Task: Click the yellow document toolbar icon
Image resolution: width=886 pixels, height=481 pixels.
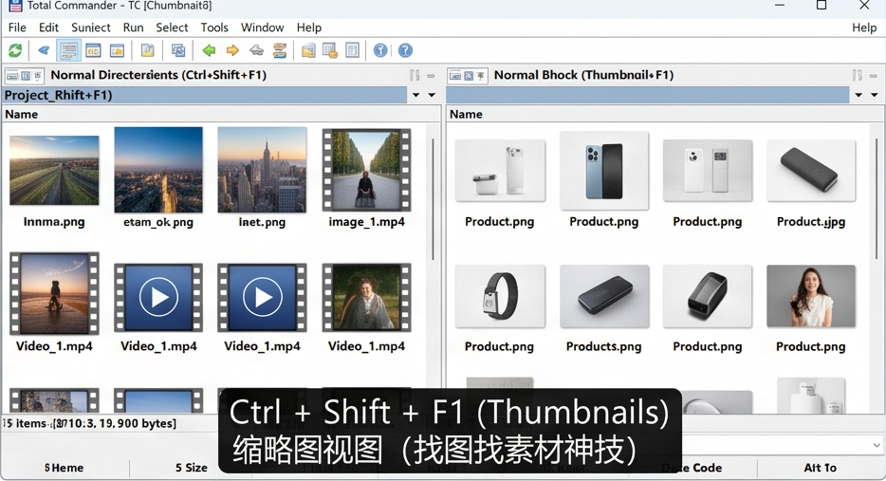Action: point(147,50)
